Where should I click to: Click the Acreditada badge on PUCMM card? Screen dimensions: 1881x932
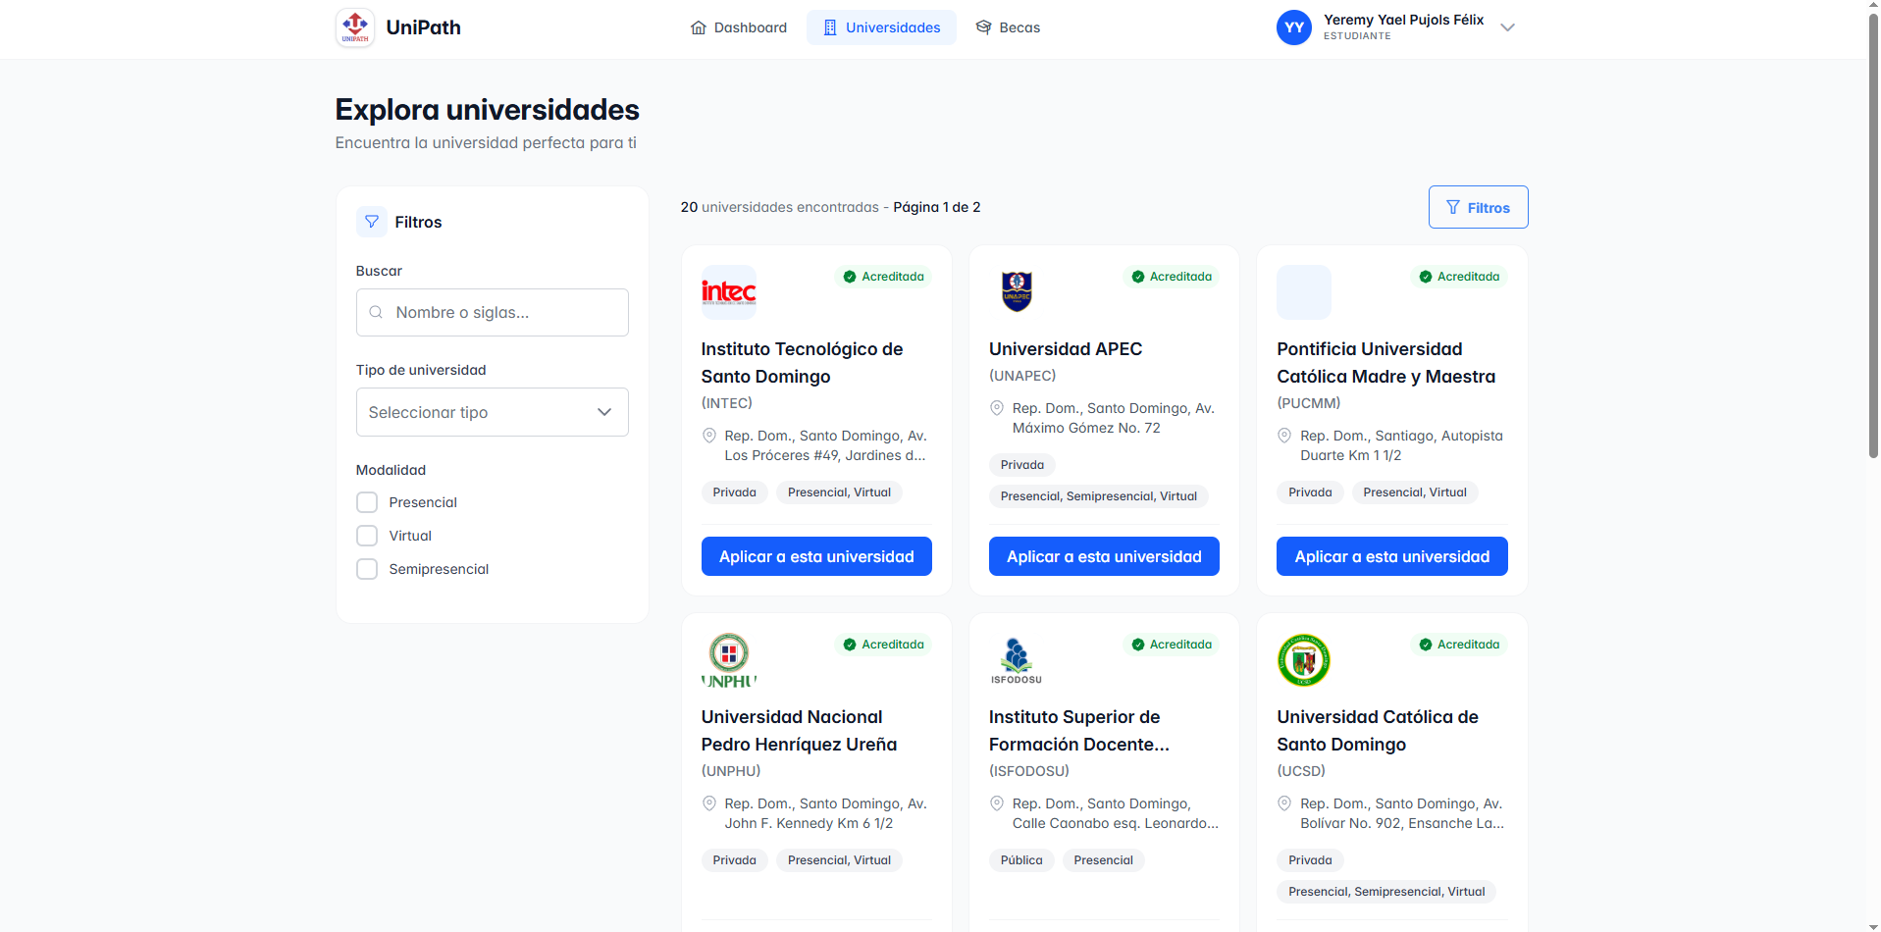pos(1459,277)
